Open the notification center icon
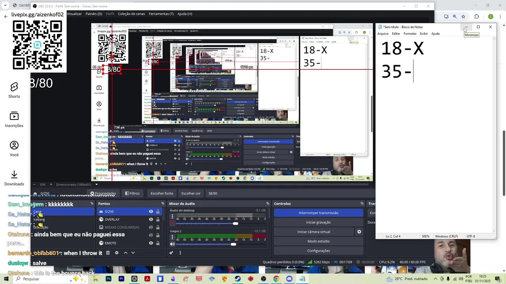This screenshot has height=284, width=506. tap(497, 279)
